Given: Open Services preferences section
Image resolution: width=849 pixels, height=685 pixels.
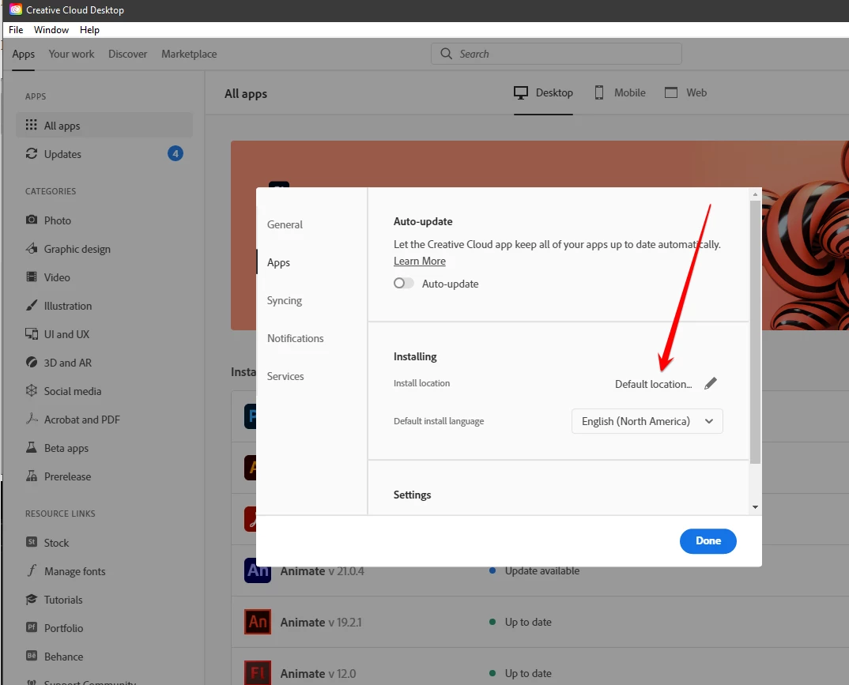Looking at the screenshot, I should point(285,376).
